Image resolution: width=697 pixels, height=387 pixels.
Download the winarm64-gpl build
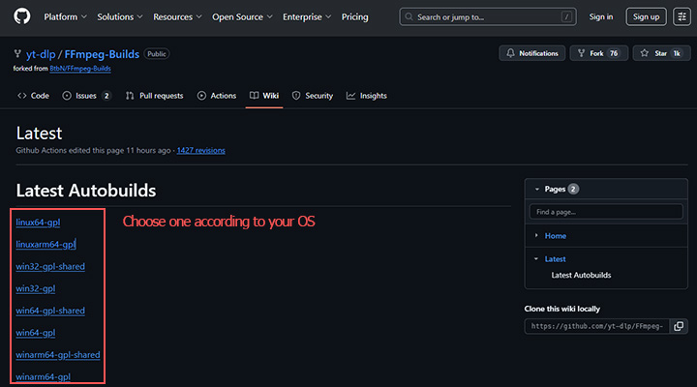click(44, 376)
